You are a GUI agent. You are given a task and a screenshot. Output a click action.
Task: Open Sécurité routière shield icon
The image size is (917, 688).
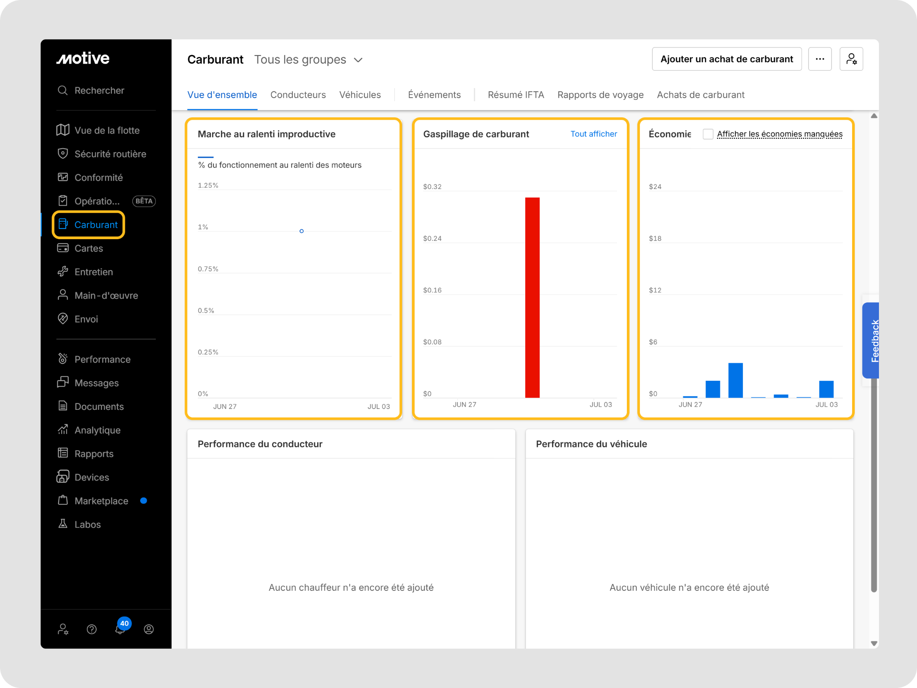[x=63, y=154]
